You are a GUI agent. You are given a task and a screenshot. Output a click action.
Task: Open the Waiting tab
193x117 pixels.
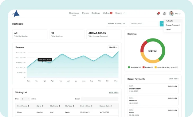(x=106, y=13)
